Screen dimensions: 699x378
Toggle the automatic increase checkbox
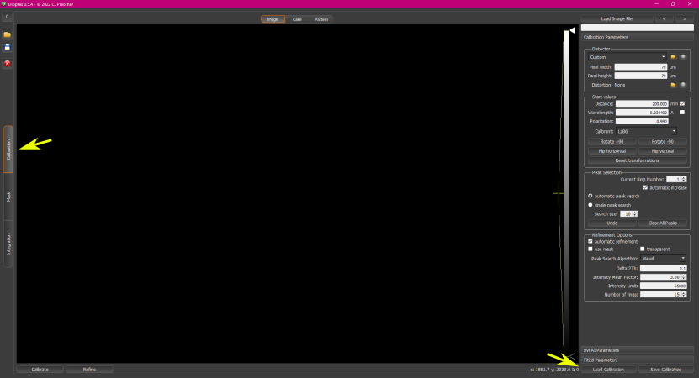pos(645,188)
